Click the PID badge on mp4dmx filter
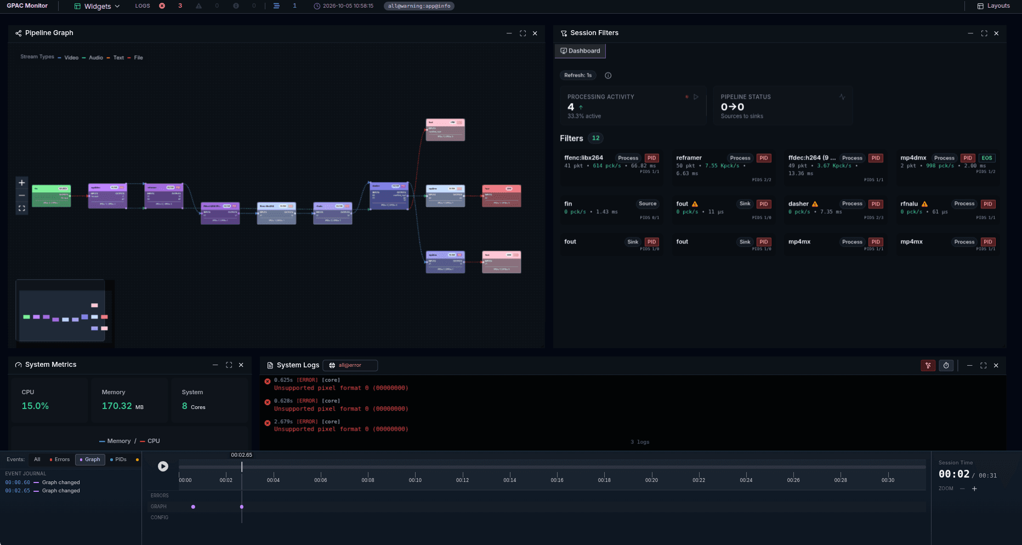 click(x=968, y=158)
